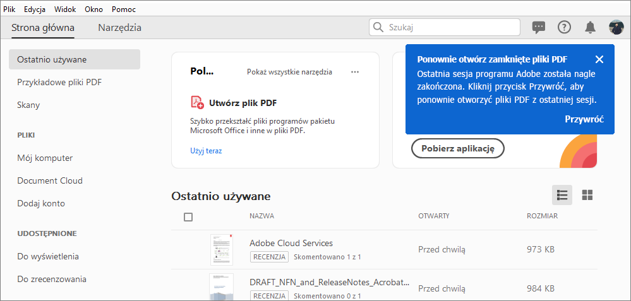Open the help question mark icon
The height and width of the screenshot is (301, 631).
point(564,27)
